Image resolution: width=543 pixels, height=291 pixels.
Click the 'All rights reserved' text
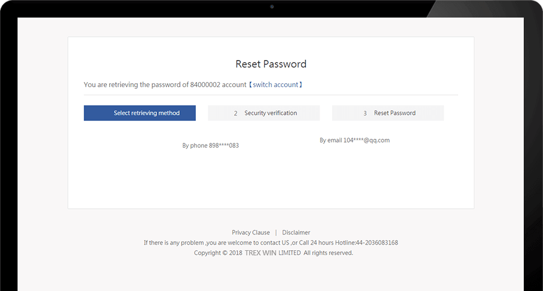328,253
